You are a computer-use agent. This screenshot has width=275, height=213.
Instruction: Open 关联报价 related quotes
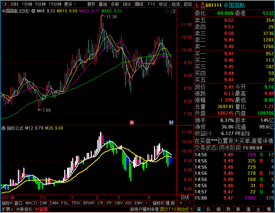(24, 209)
